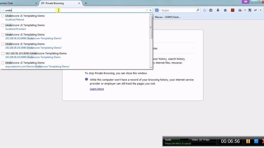
Task: Click the page icon of localhost/#about suggestion
Action: pyautogui.click(x=3, y=16)
